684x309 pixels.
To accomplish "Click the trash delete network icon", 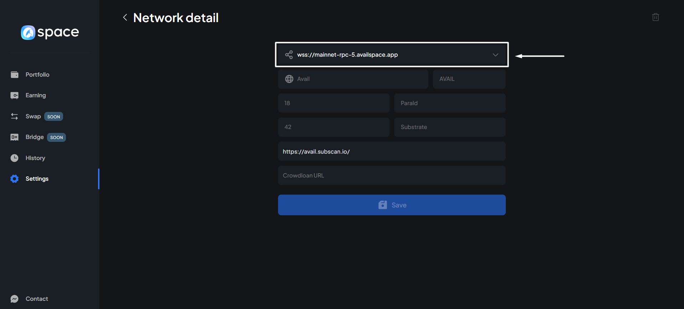I will pyautogui.click(x=655, y=17).
